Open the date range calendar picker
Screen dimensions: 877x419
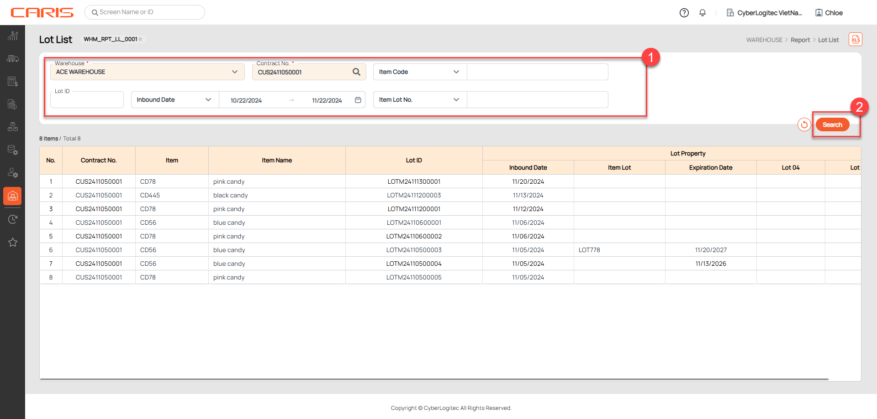click(358, 100)
